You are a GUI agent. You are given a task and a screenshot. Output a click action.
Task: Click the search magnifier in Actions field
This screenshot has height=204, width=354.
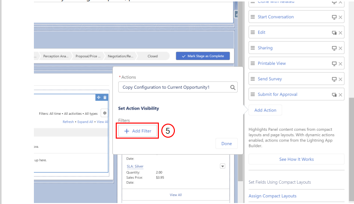point(232,87)
